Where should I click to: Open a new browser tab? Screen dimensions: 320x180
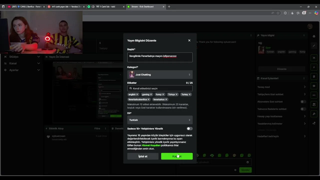(x=169, y=7)
